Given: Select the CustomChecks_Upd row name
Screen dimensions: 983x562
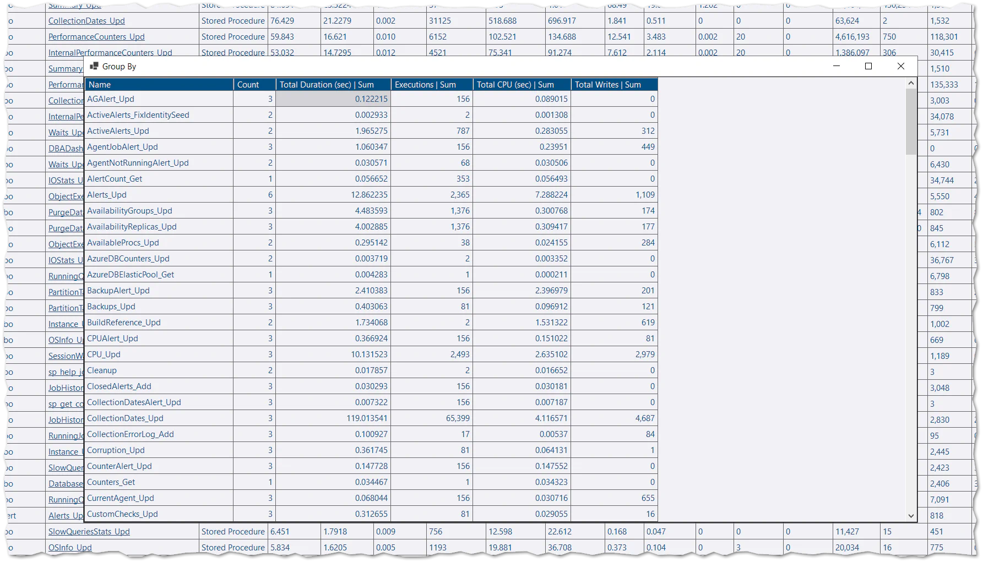Looking at the screenshot, I should point(122,514).
